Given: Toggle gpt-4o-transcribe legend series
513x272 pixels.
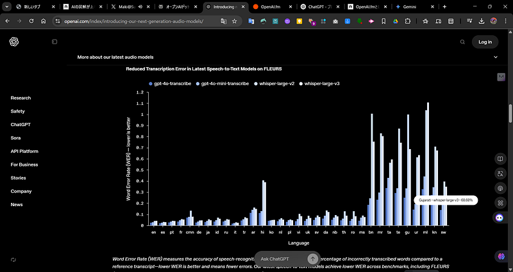Looking at the screenshot, I should (170, 84).
